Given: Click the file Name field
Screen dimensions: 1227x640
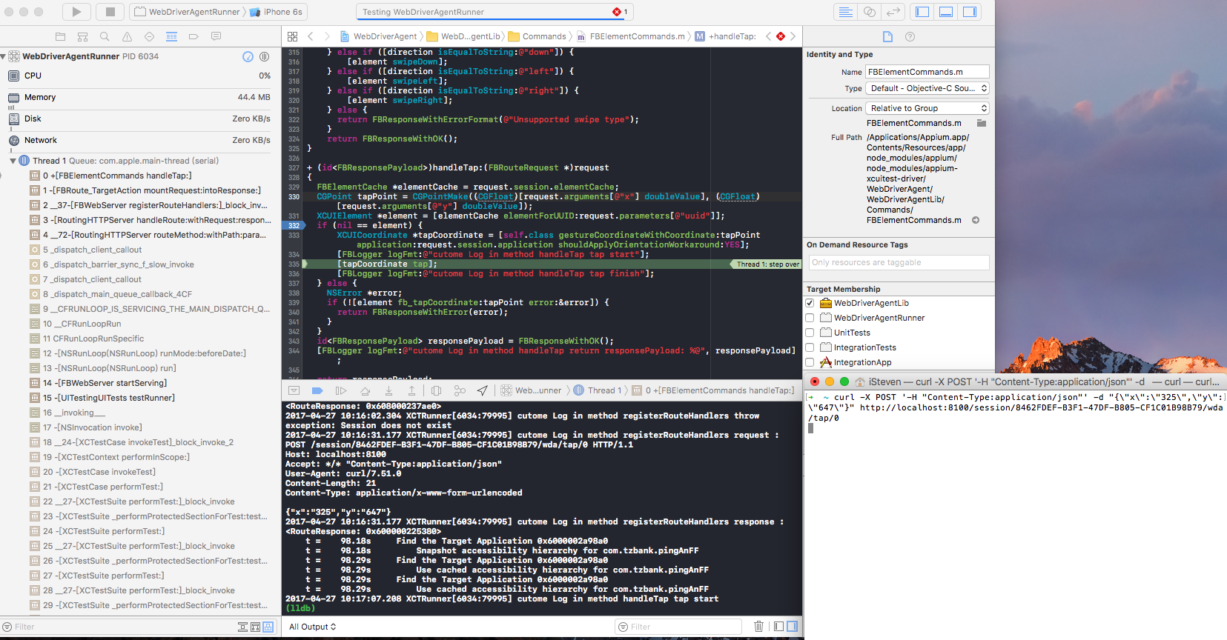Looking at the screenshot, I should point(927,72).
